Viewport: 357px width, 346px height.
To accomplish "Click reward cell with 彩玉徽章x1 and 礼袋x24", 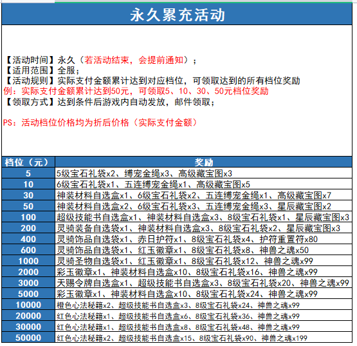I will tap(203, 294).
